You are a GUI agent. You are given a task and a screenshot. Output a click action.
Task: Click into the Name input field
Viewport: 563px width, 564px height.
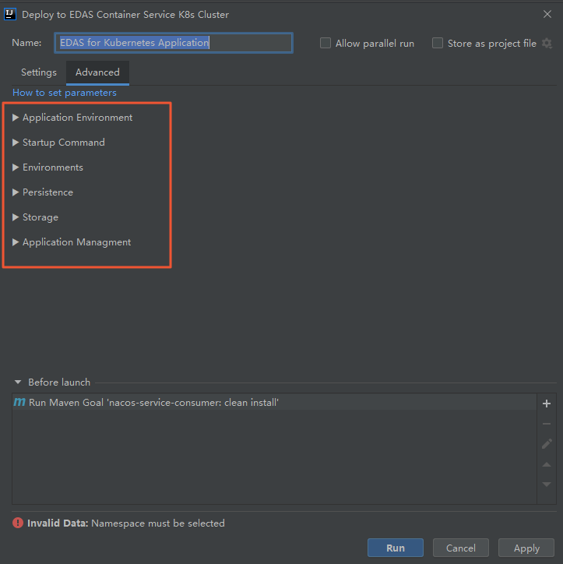tap(174, 43)
